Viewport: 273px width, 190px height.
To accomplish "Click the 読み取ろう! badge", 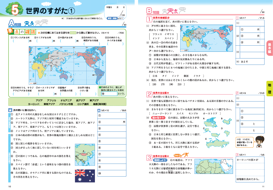I will point(158,118).
